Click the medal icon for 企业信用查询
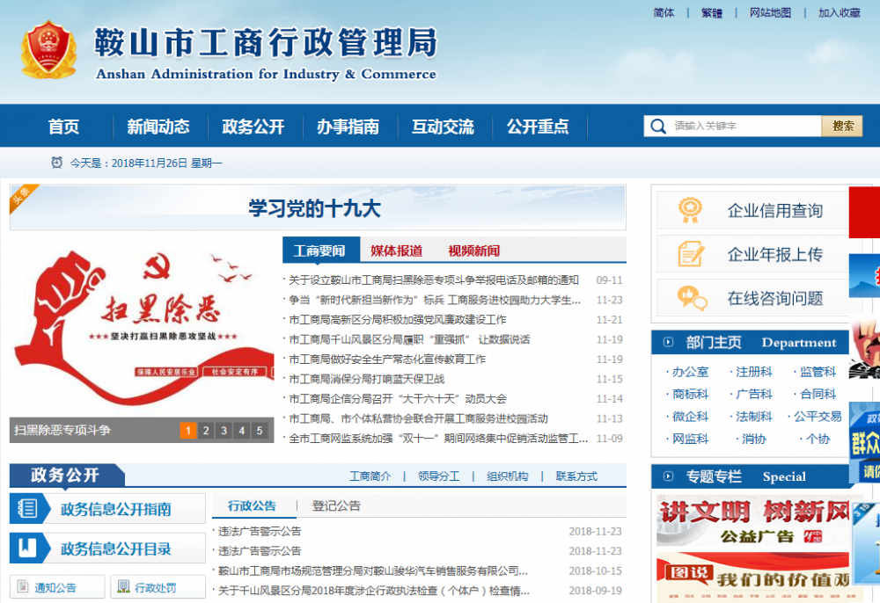 pos(691,210)
